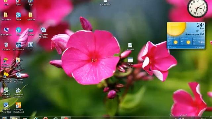Select Word document icon right of Zona row
Screen dimensions: 212x119
[x=43, y=32]
